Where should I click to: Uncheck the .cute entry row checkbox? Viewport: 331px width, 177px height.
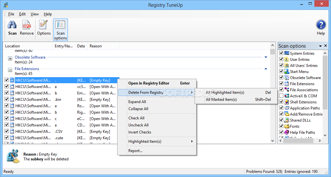pyautogui.click(x=6, y=138)
